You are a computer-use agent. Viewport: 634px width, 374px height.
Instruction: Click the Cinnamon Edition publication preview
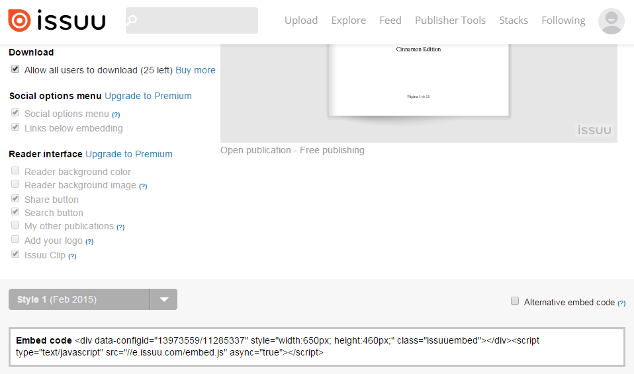(418, 80)
